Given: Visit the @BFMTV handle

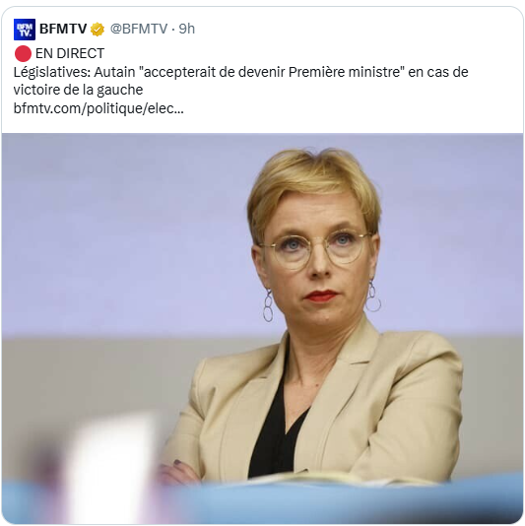Looking at the screenshot, I should [139, 29].
